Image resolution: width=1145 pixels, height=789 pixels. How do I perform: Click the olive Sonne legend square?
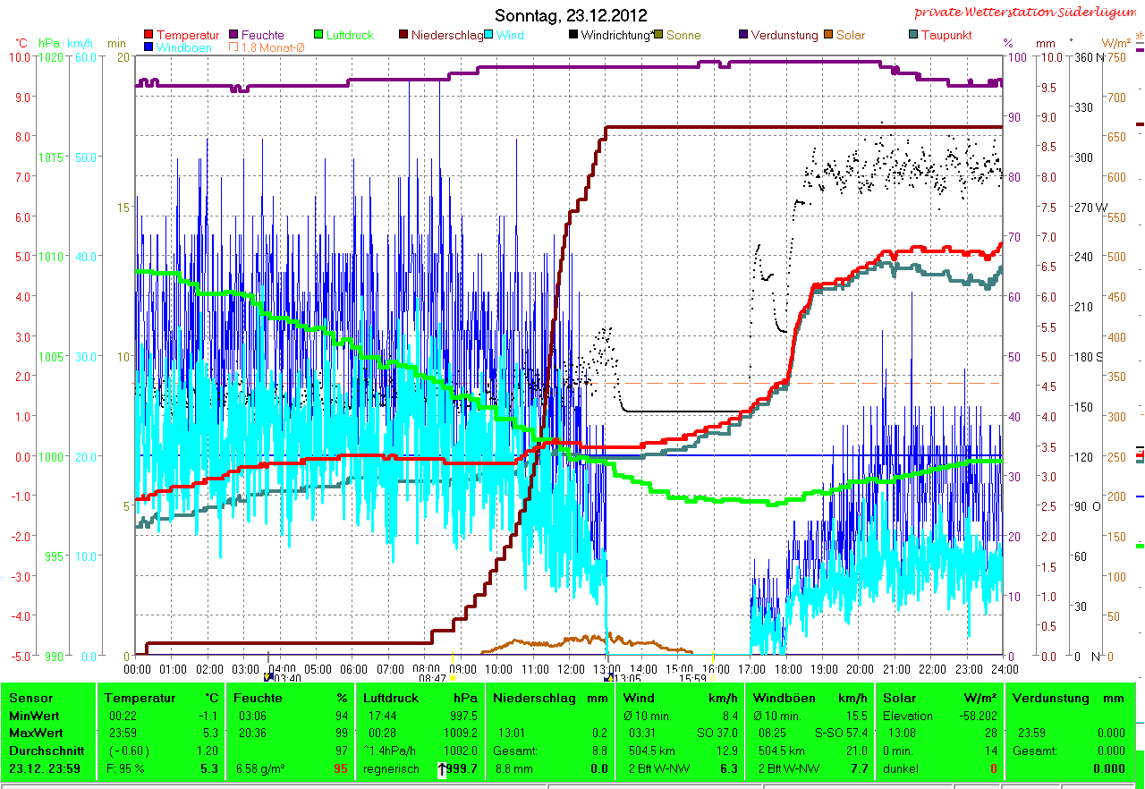click(659, 35)
